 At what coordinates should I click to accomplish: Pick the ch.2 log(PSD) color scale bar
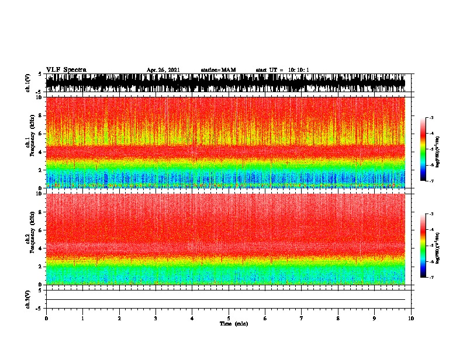click(x=423, y=246)
